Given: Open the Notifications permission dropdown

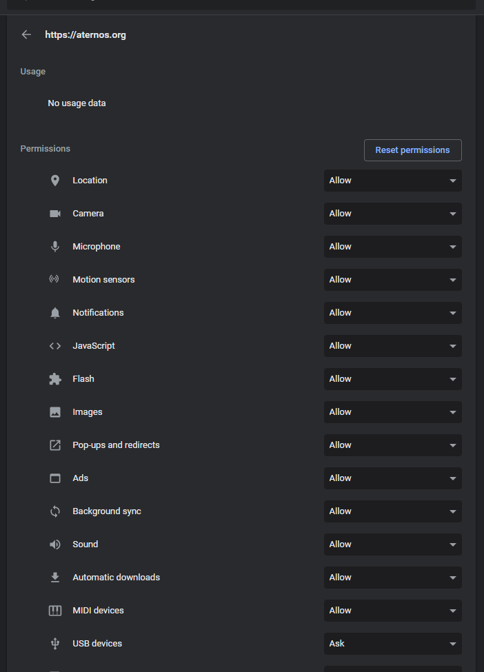Looking at the screenshot, I should coord(393,313).
